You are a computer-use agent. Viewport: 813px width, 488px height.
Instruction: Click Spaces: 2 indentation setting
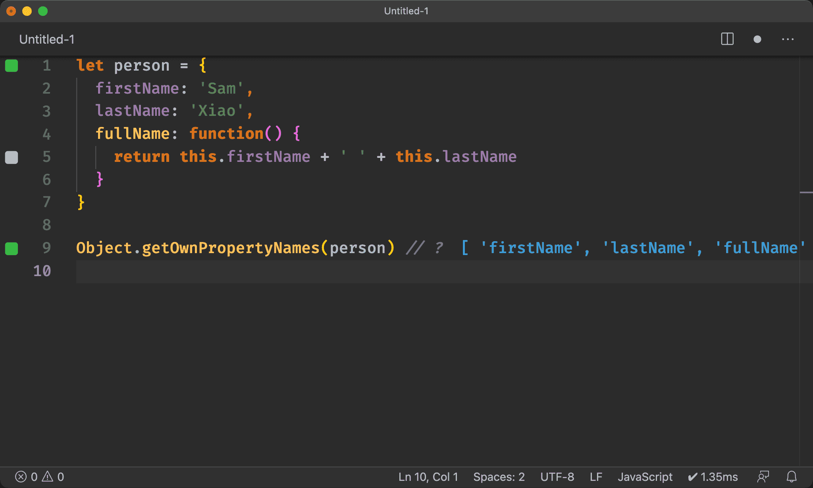click(x=499, y=476)
